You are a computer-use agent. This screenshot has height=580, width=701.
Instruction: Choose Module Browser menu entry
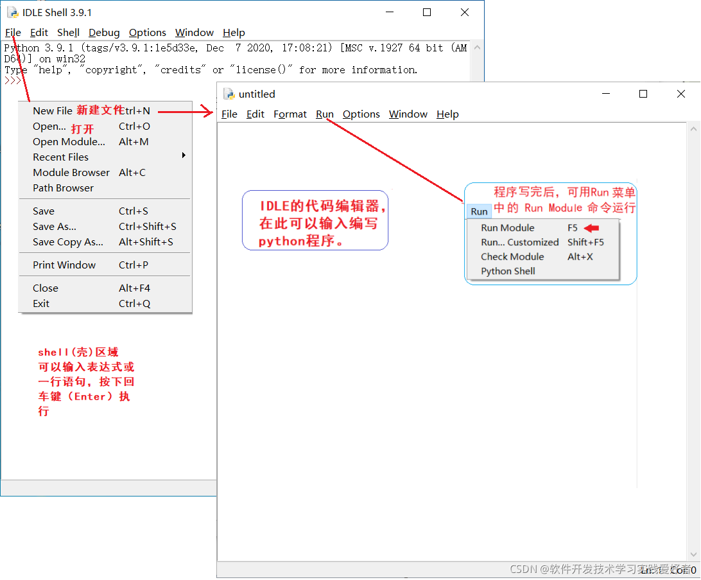[105, 173]
